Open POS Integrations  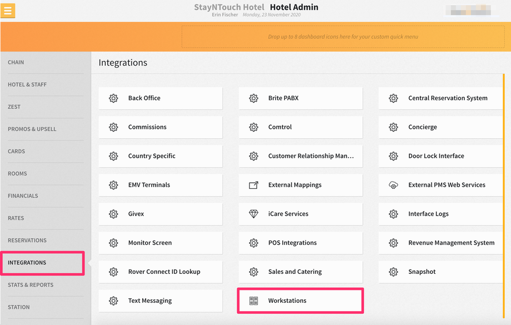click(301, 243)
